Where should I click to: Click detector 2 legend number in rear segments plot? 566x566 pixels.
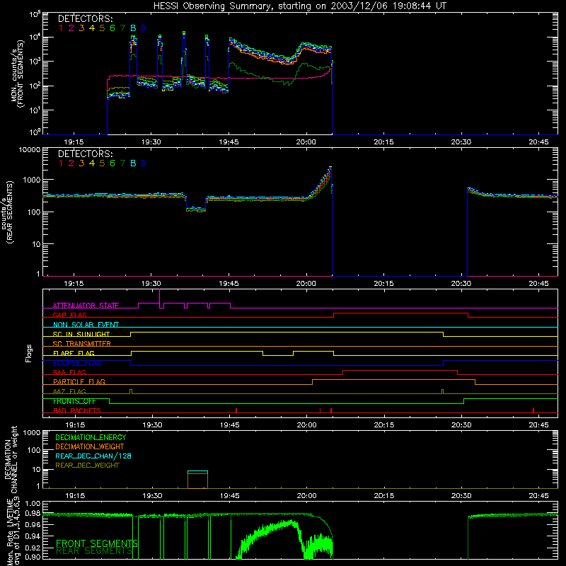[71, 163]
